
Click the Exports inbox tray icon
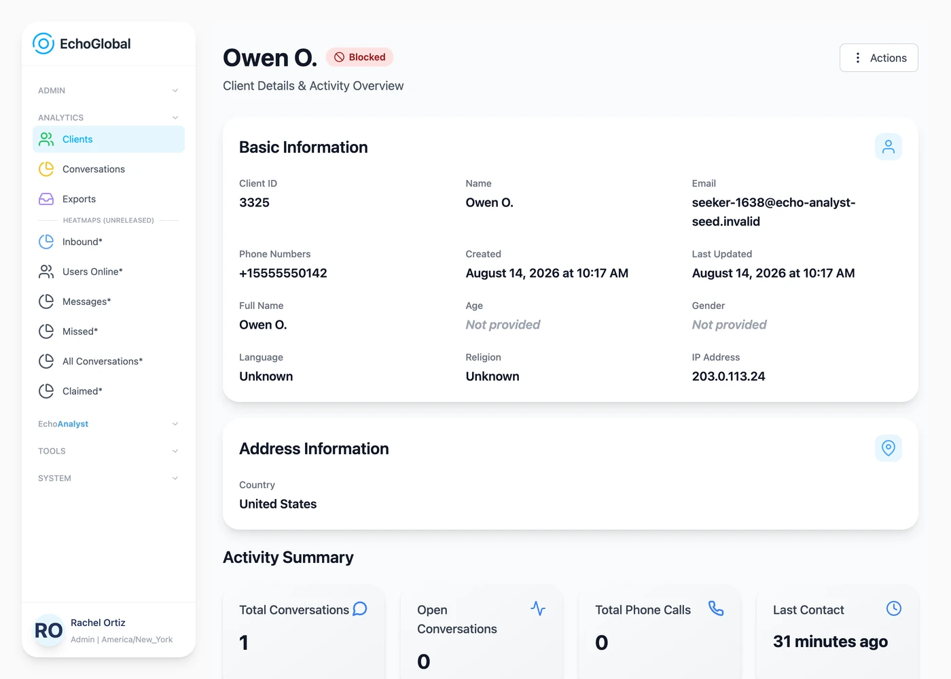click(46, 199)
